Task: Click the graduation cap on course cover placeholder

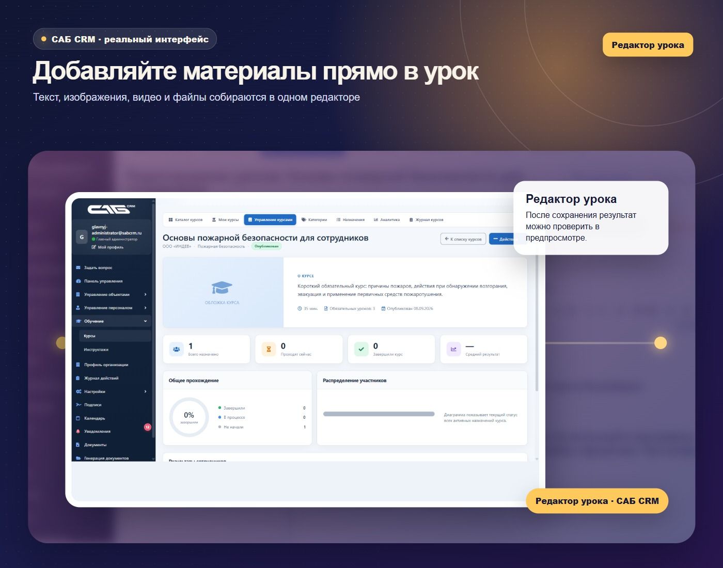Action: tap(222, 288)
